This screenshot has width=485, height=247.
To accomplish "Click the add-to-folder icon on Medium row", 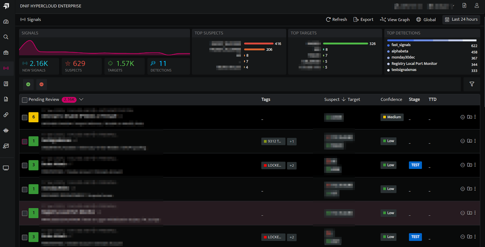I will click(x=470, y=117).
